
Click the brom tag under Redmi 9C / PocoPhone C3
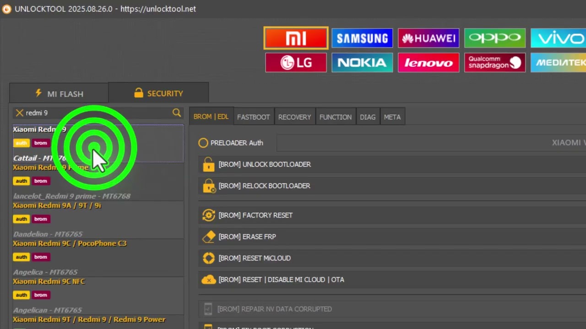[x=41, y=257]
